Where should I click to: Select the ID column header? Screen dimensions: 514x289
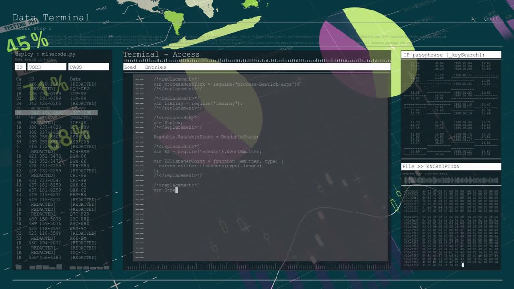point(20,67)
